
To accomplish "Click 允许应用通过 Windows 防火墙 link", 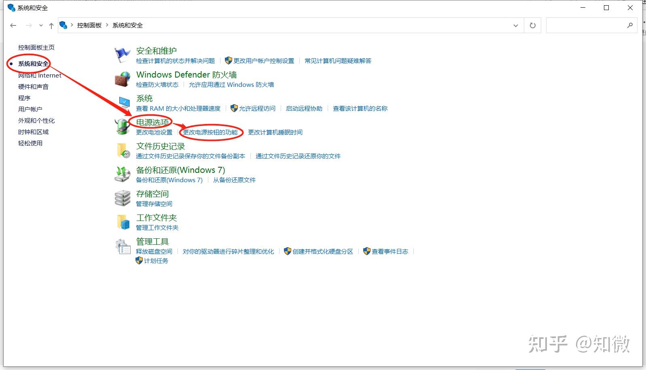I will (231, 84).
